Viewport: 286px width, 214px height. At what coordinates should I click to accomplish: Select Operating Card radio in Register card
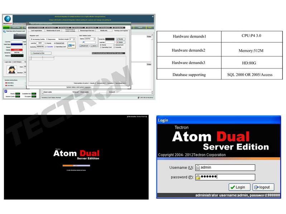click(55, 47)
